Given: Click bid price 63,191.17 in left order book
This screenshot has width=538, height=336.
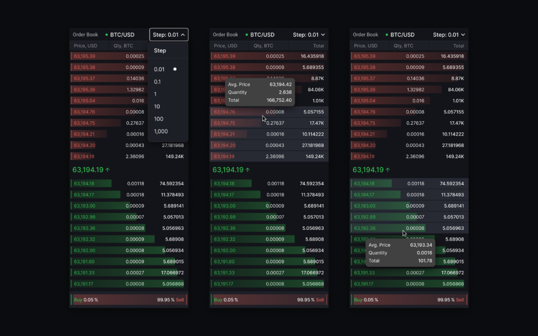Looking at the screenshot, I should coord(84,284).
